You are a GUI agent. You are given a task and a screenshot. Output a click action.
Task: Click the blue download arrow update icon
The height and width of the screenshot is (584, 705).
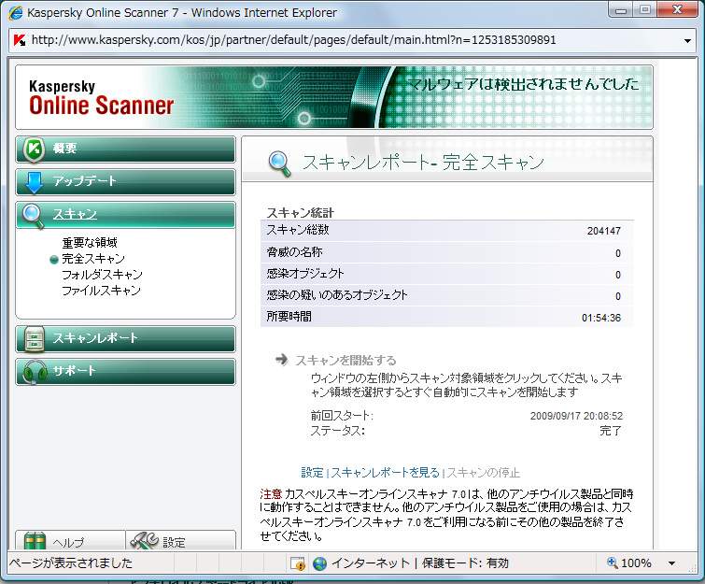pyautogui.click(x=35, y=182)
